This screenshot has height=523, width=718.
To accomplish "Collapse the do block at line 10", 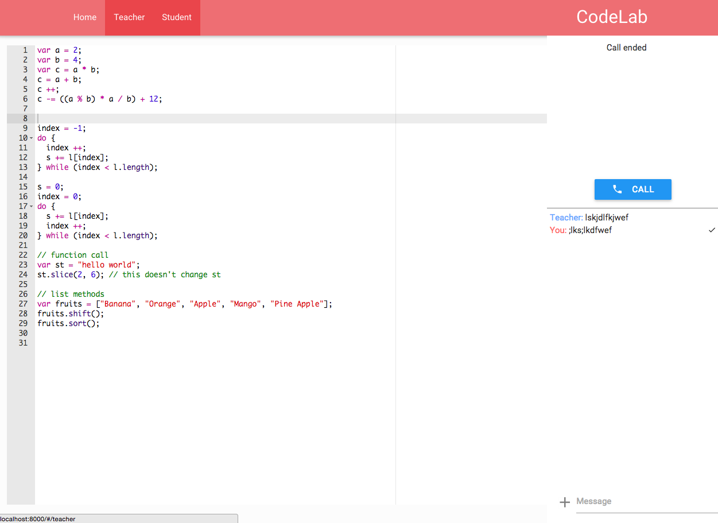I will [31, 138].
